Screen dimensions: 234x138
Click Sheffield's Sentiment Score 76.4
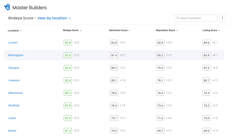coord(114,105)
